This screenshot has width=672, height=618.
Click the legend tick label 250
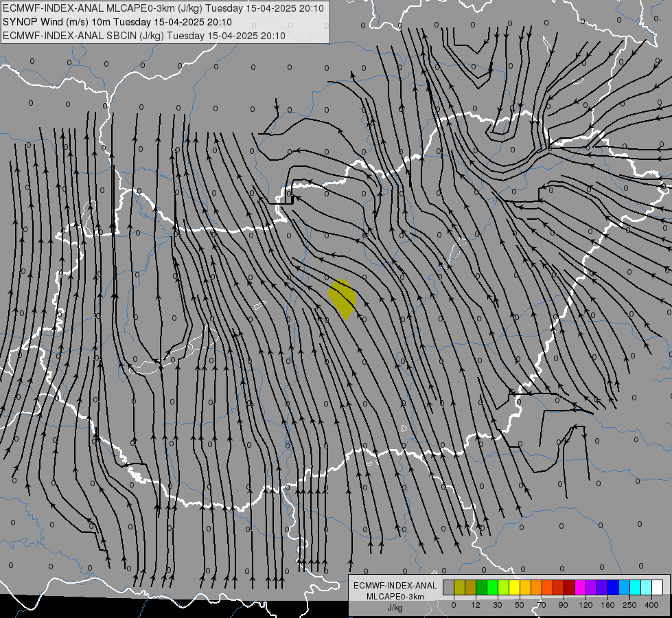pos(629,605)
